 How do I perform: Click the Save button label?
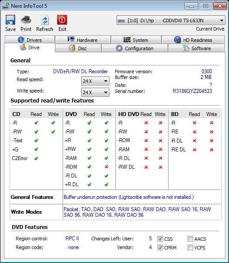(x=10, y=29)
